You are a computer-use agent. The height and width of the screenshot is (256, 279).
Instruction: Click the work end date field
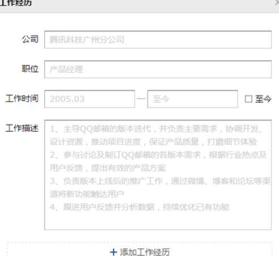pos(192,99)
